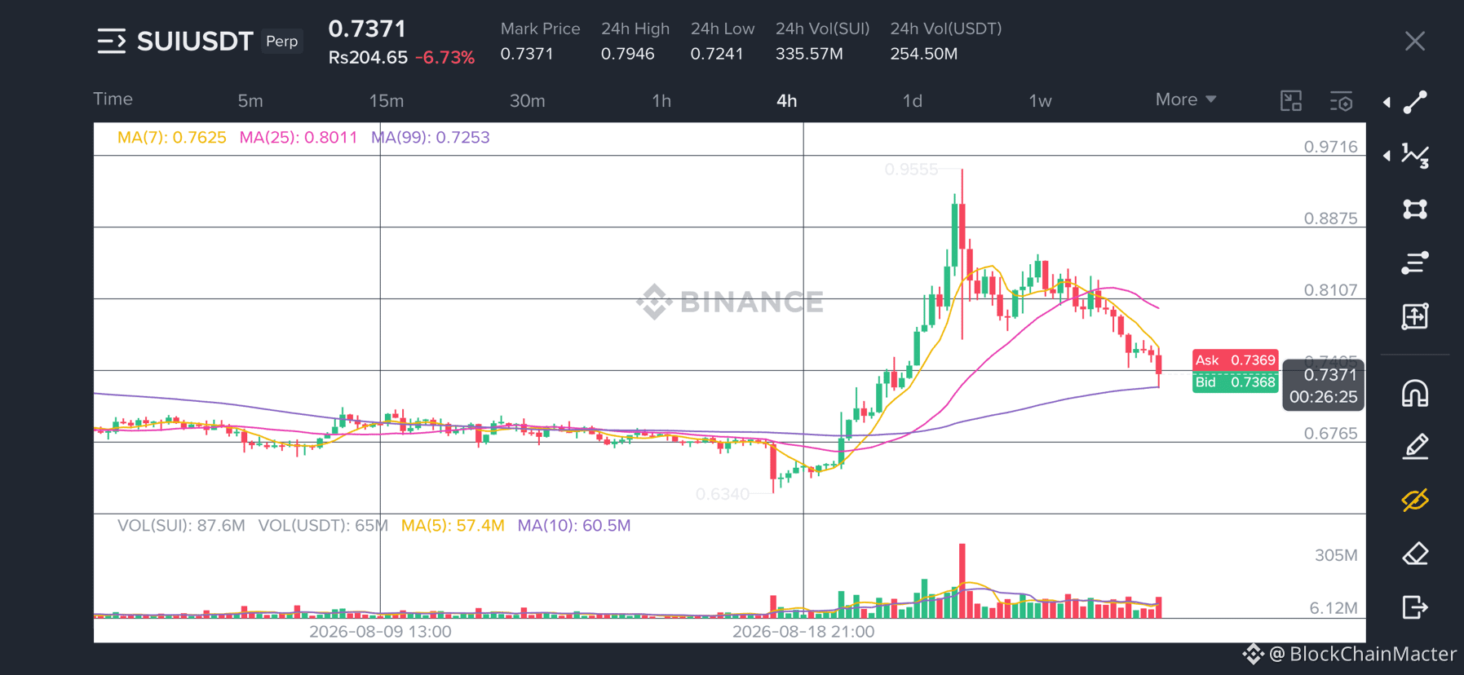Click the 24h Vol(USDT) value 254.50M
Screen dimensions: 1464x675
(924, 54)
